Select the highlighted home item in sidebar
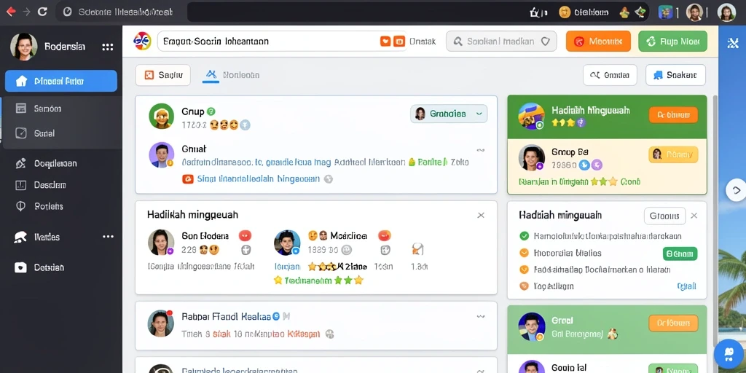746x373 pixels. coord(61,81)
